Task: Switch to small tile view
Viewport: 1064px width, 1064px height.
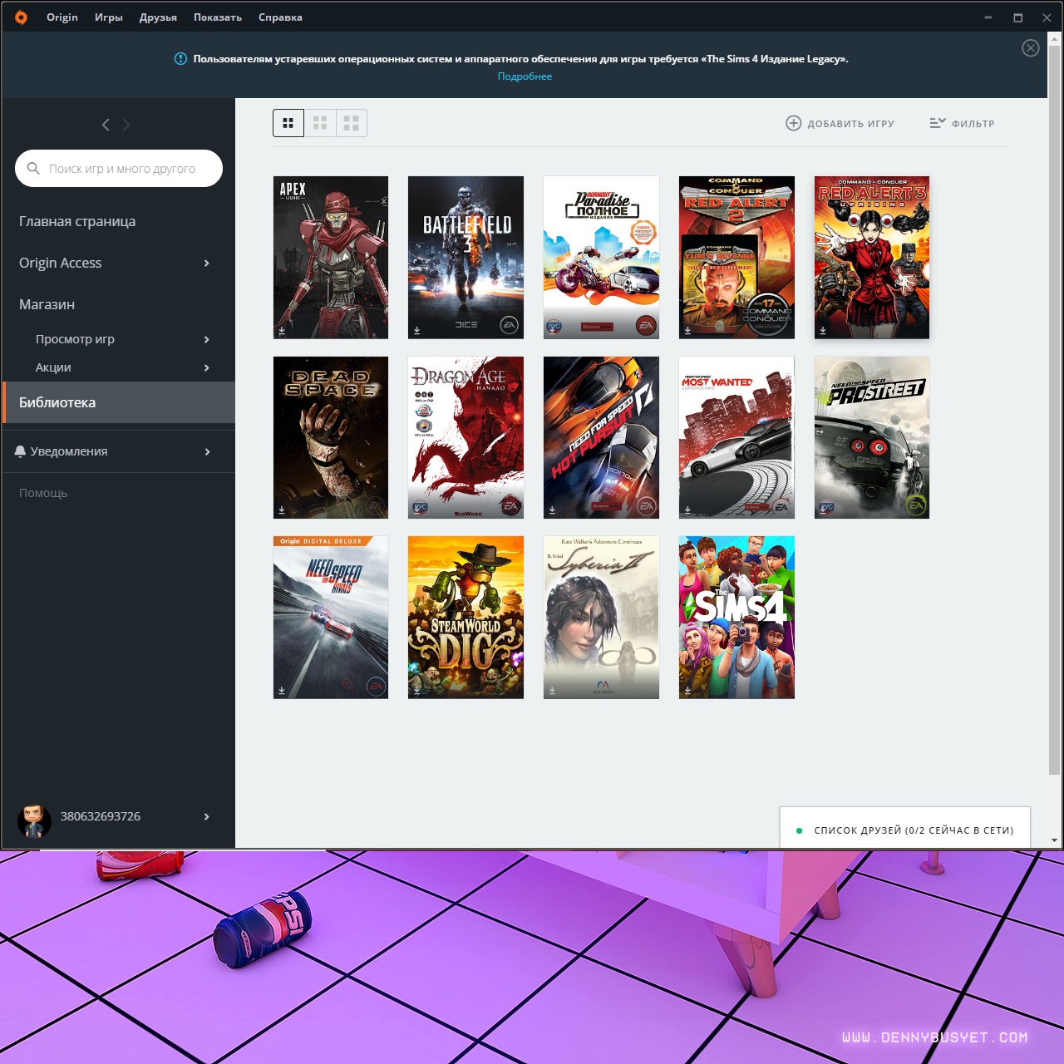Action: (x=288, y=123)
